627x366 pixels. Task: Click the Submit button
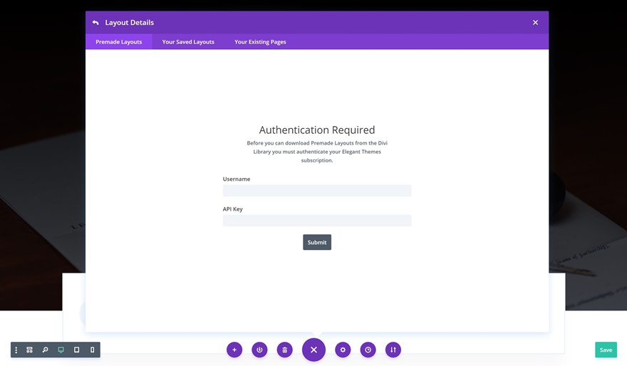pos(317,242)
